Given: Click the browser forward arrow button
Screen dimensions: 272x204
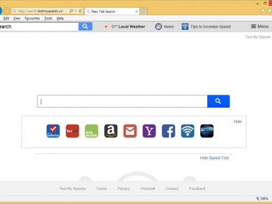Looking at the screenshot, I should tap(7, 11).
